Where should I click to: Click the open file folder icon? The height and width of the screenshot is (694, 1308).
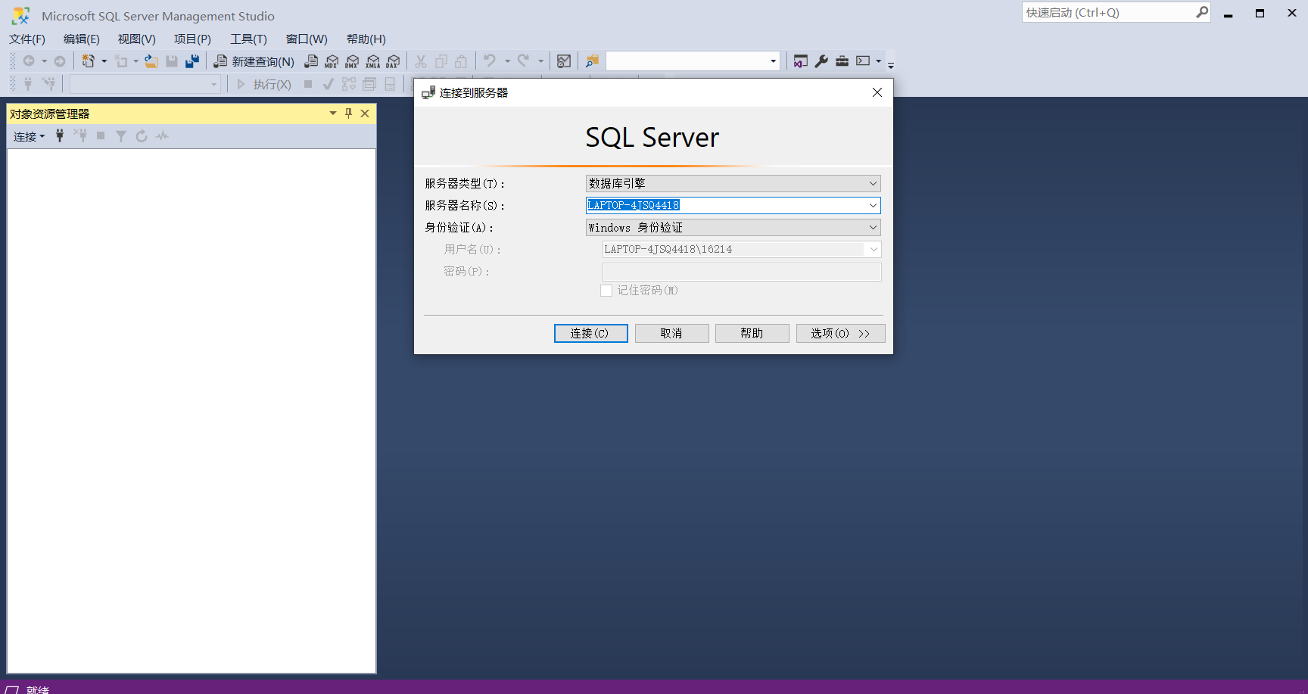click(151, 61)
